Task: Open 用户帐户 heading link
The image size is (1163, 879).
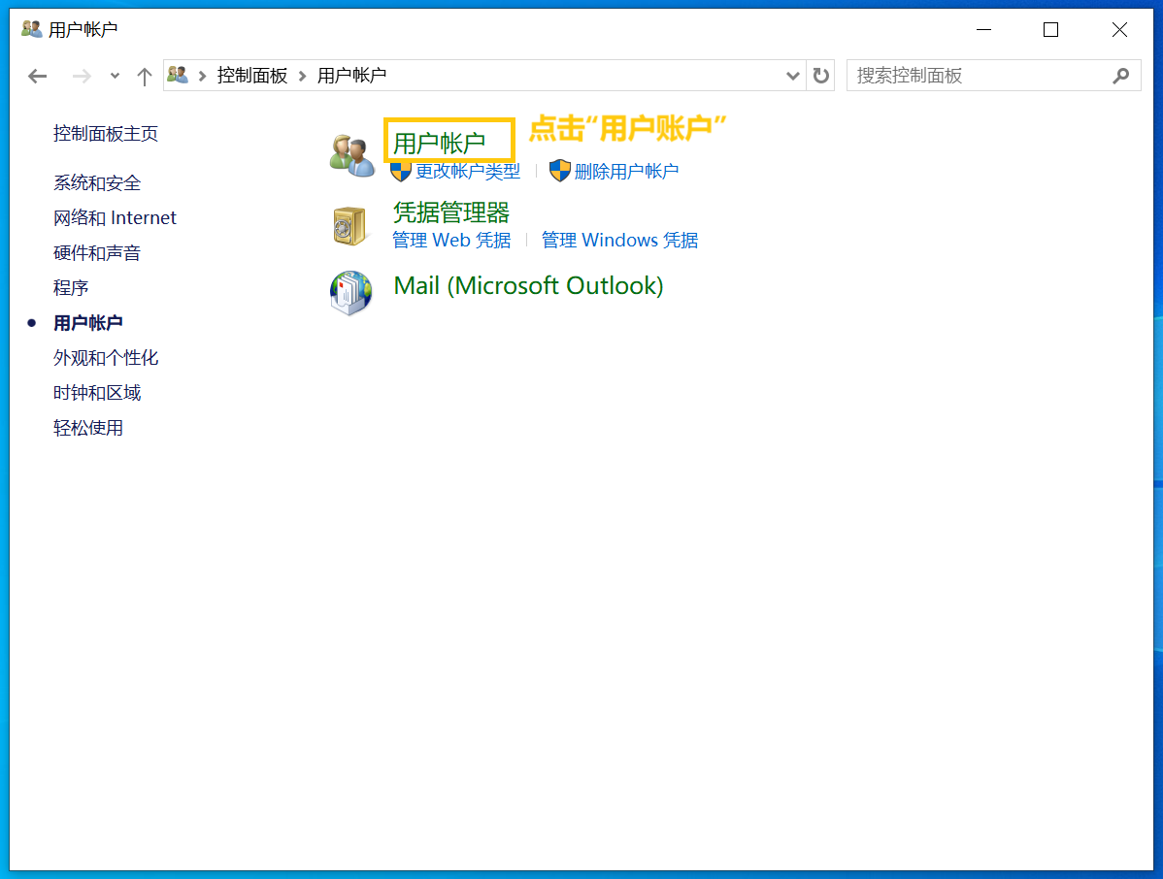Action: tap(439, 144)
